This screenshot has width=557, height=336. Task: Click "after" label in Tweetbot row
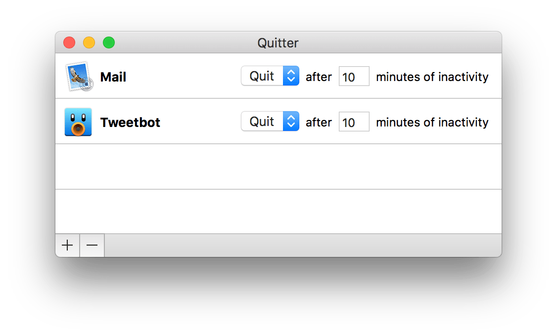point(319,123)
